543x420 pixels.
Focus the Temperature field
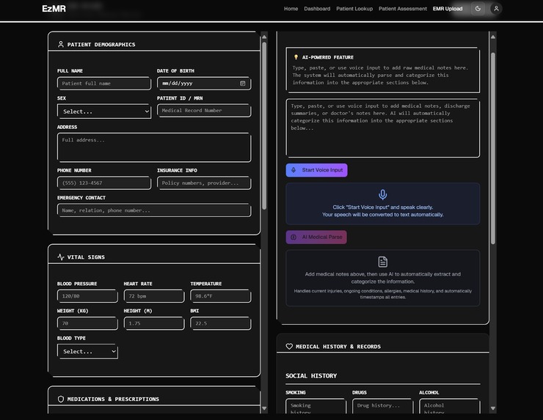tap(221, 296)
